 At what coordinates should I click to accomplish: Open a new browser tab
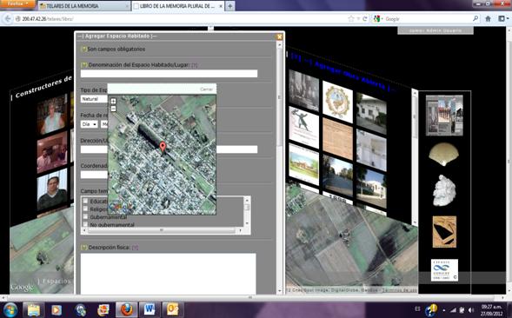pos(229,6)
